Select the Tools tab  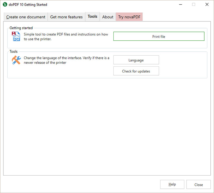pos(93,17)
